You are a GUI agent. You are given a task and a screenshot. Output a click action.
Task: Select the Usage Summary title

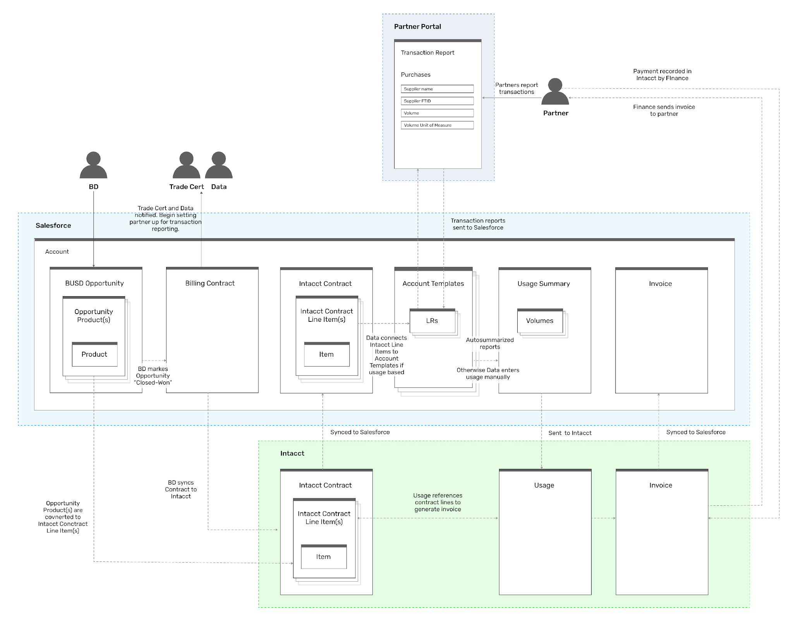coord(544,284)
